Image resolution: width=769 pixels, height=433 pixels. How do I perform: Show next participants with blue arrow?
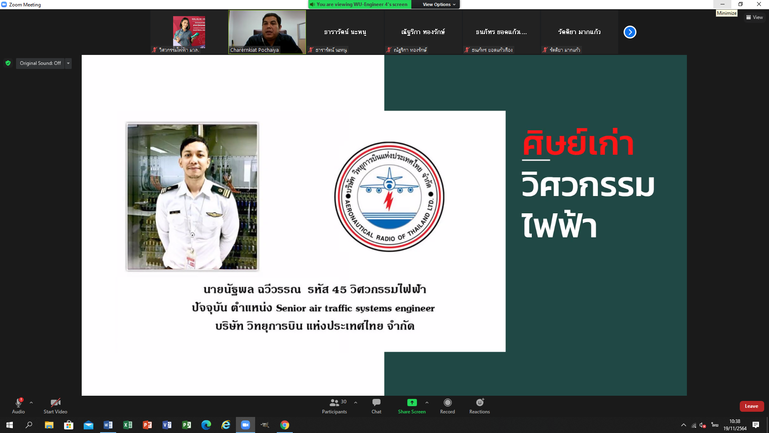tap(630, 32)
